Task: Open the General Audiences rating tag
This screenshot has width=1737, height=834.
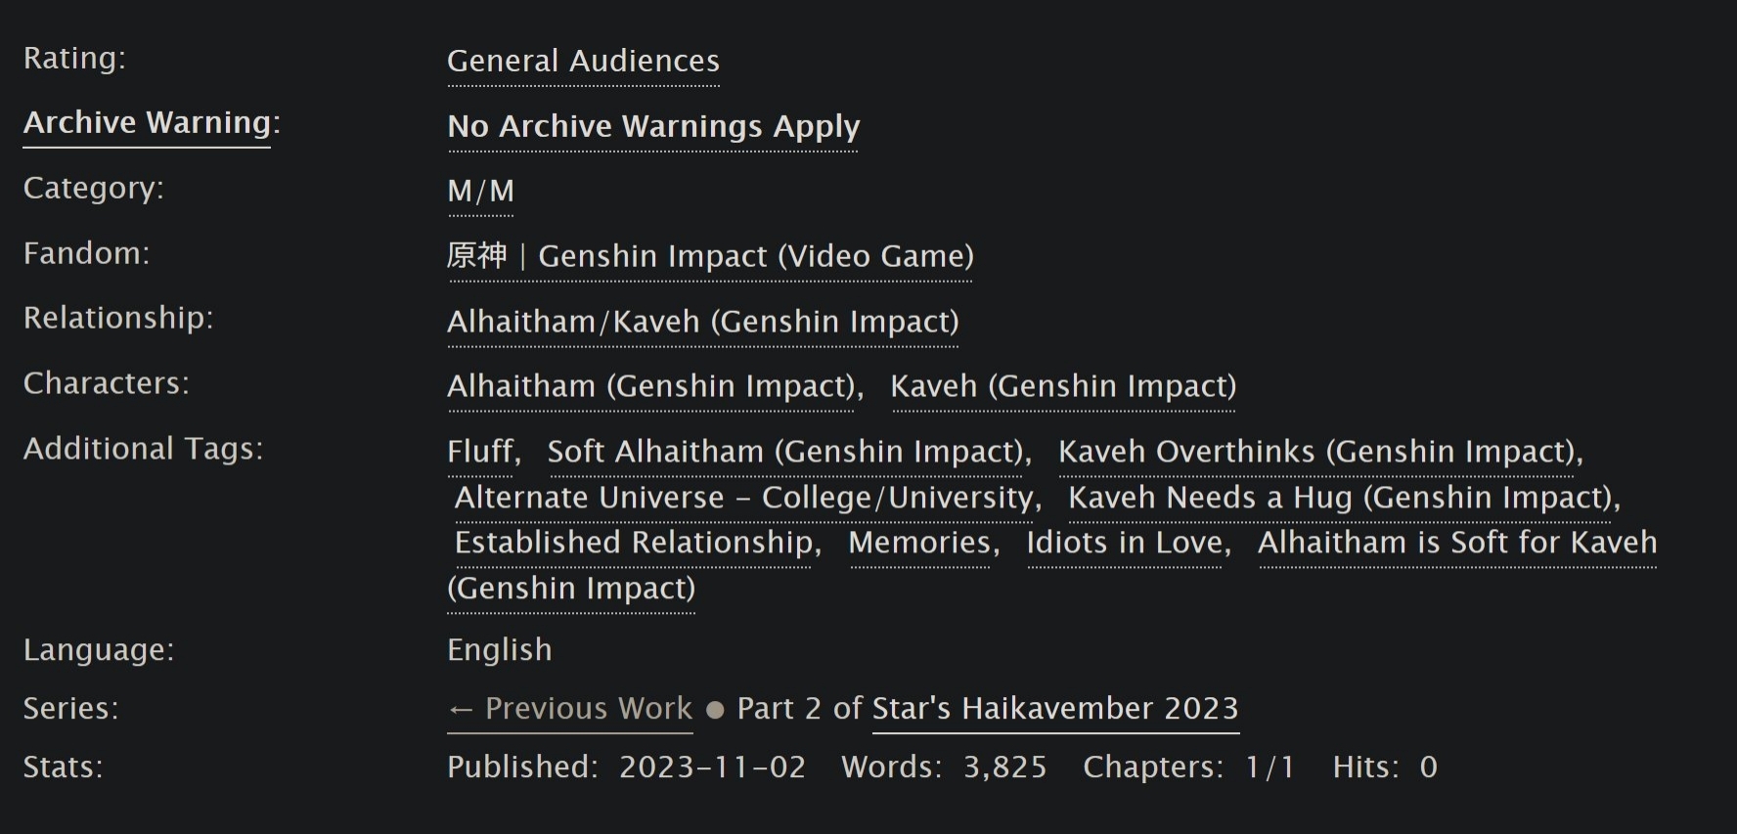Action: [x=583, y=62]
